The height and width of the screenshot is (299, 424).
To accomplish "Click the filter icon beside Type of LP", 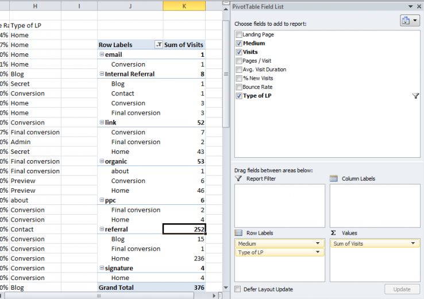I will [416, 96].
